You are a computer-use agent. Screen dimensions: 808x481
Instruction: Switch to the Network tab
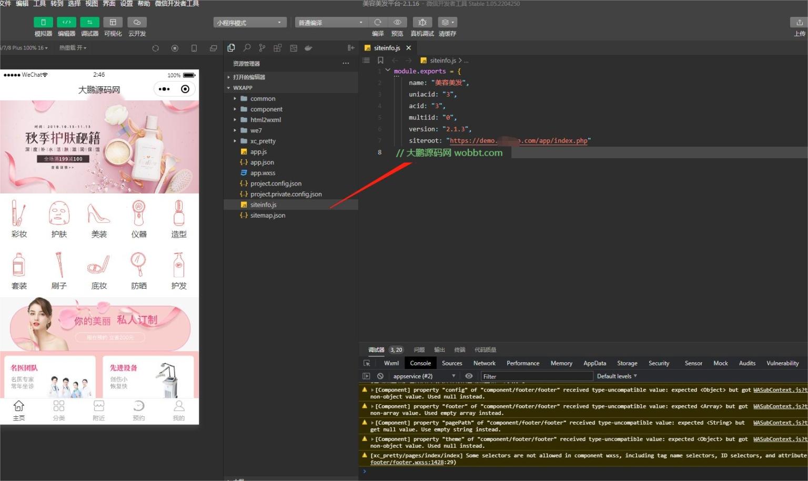pyautogui.click(x=484, y=363)
